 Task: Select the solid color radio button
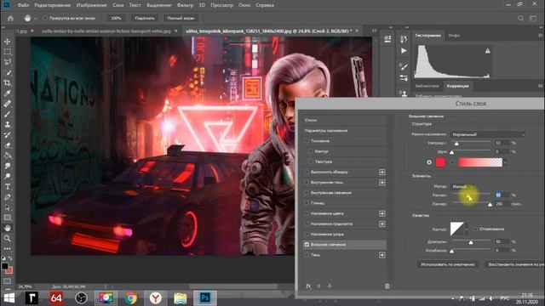pyautogui.click(x=429, y=162)
